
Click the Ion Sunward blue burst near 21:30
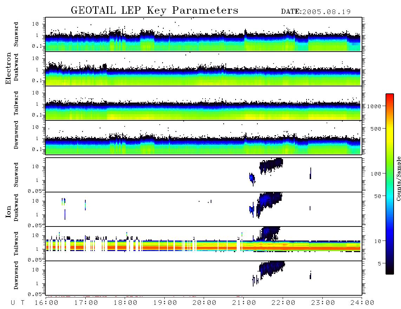[271, 166]
